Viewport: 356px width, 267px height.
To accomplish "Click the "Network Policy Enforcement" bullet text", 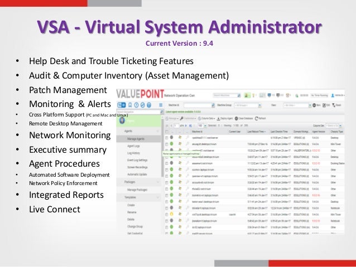I will tap(63, 183).
